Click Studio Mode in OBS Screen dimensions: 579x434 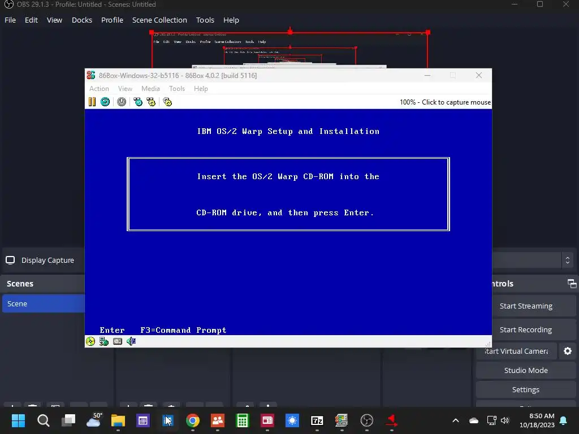[x=526, y=370]
